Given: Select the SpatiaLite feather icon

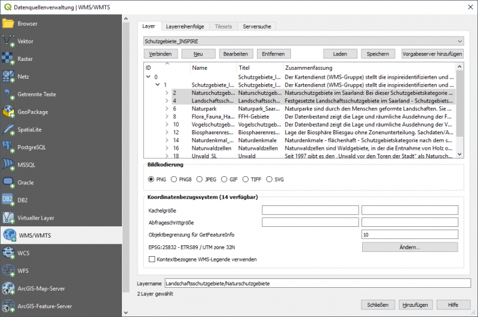Looking at the screenshot, I should (8, 130).
